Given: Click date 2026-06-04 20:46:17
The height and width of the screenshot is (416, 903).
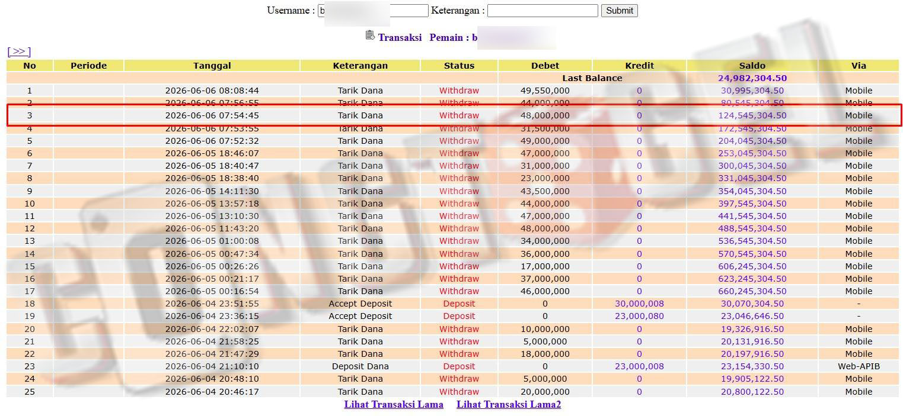Looking at the screenshot, I should (x=212, y=392).
